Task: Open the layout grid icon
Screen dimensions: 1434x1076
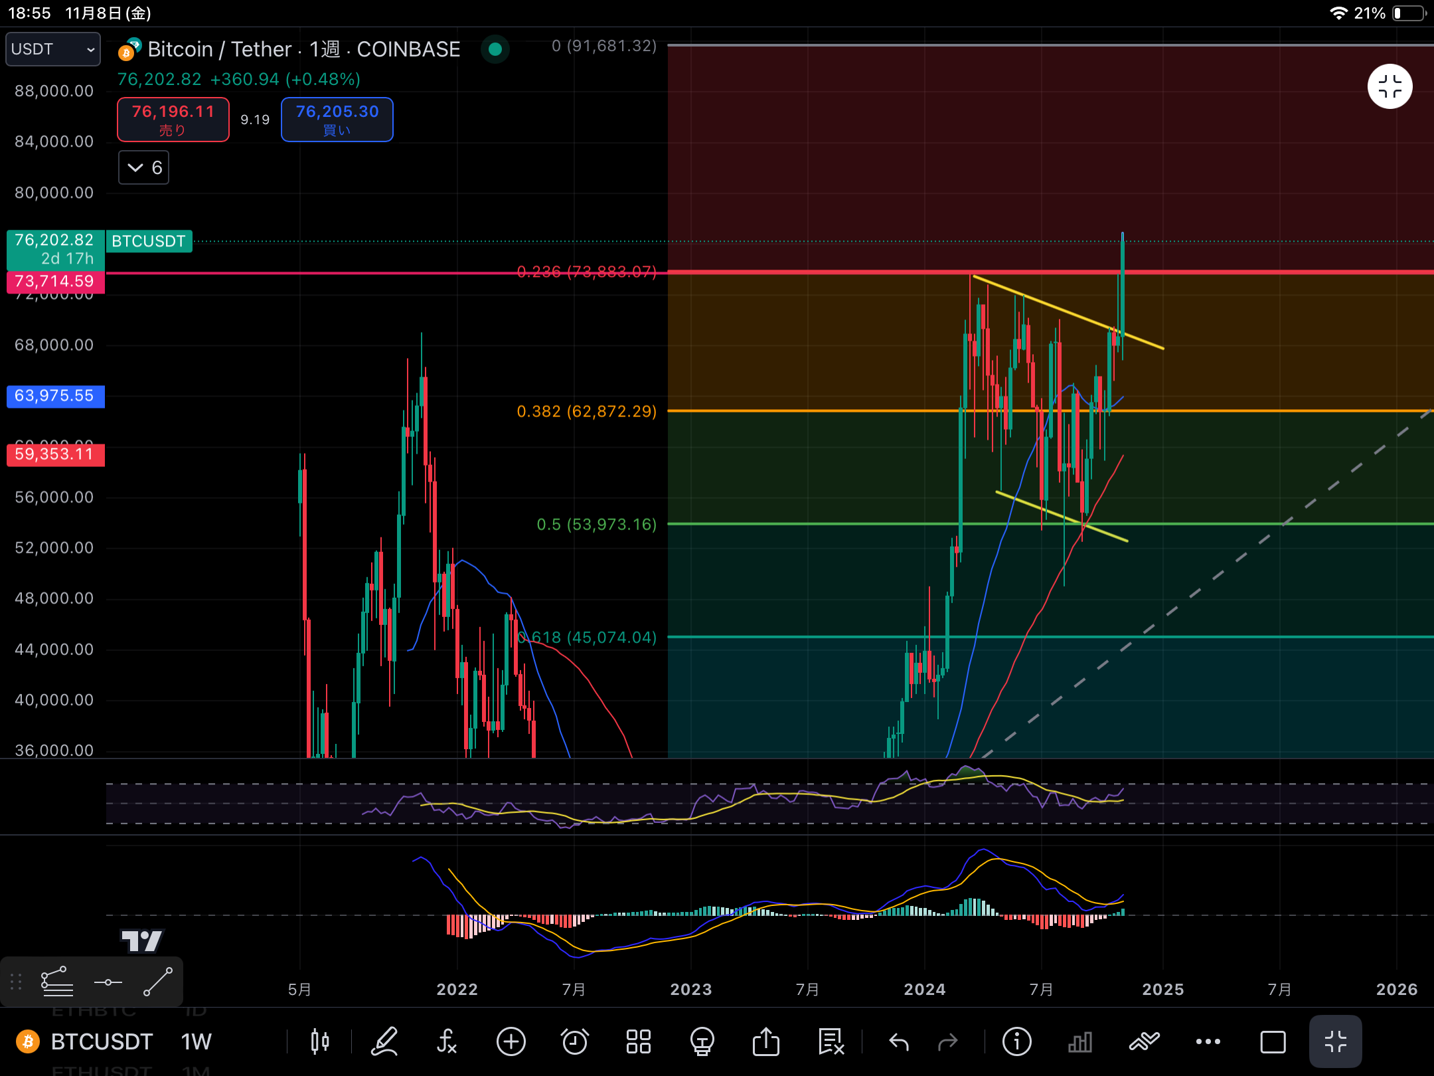Action: [638, 1041]
